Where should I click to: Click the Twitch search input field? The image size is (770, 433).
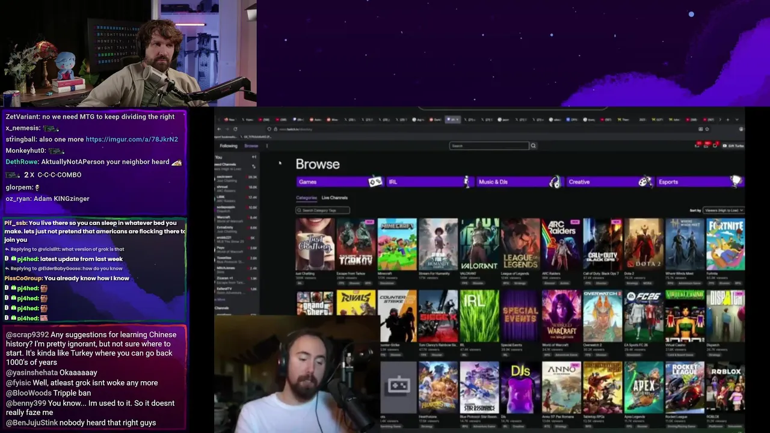coord(488,146)
